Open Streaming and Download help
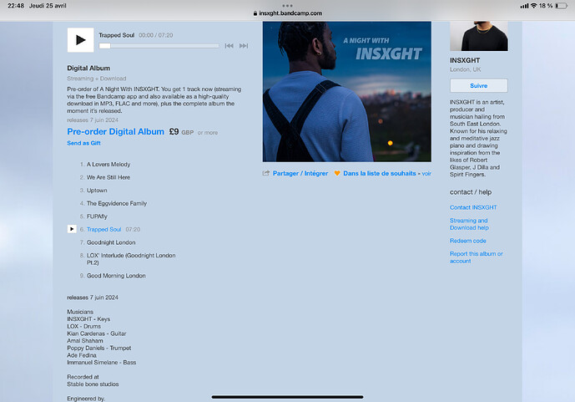Image resolution: width=575 pixels, height=402 pixels. pyautogui.click(x=468, y=224)
